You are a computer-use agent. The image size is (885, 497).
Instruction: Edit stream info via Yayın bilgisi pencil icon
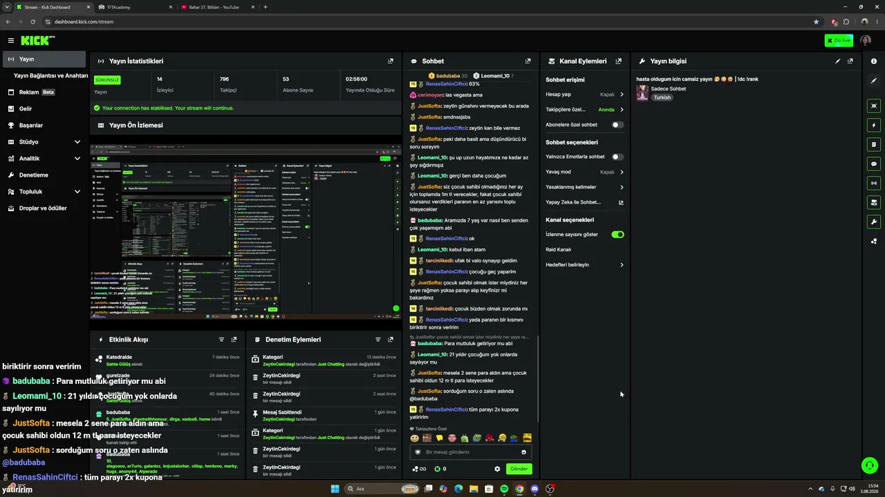(x=838, y=61)
